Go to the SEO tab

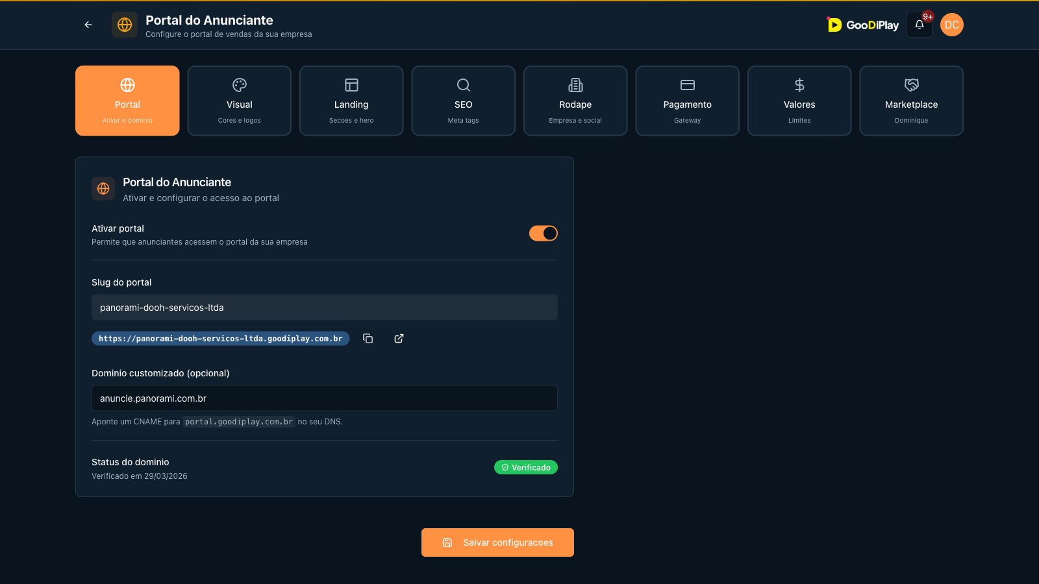point(464,101)
